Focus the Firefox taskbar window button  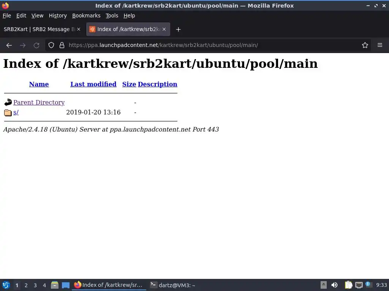109,285
